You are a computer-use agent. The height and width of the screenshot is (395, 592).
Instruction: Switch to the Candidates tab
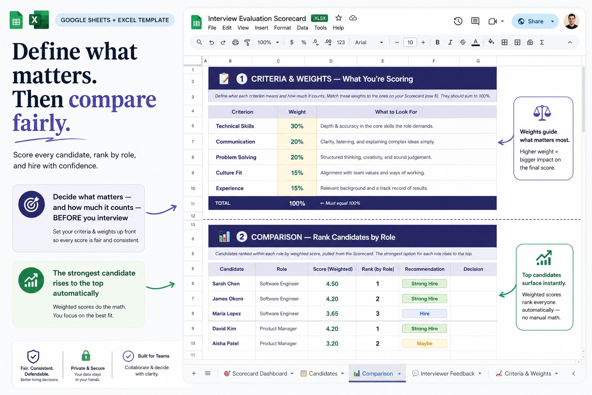(x=319, y=373)
